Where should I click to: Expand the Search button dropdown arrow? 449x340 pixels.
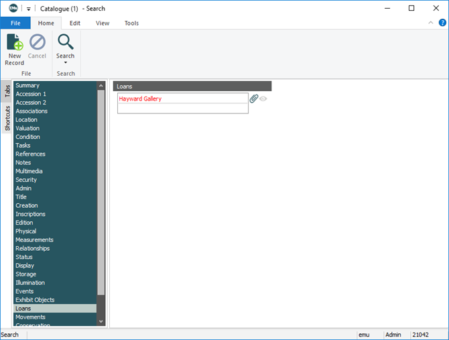click(x=65, y=63)
